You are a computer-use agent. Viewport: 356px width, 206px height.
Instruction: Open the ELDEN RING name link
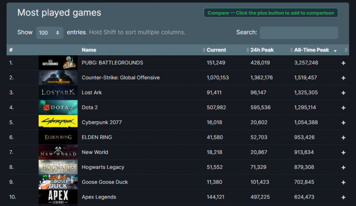[97, 137]
